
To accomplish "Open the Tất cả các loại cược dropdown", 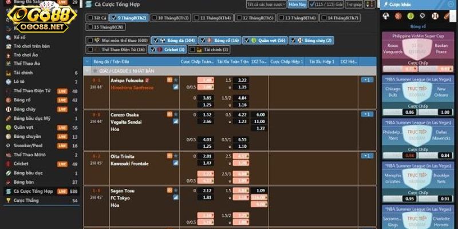I will [x=266, y=4].
